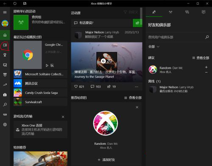The width and height of the screenshot is (212, 166).
Task: Switch to Friends and Clubs tab
Action: [154, 12]
